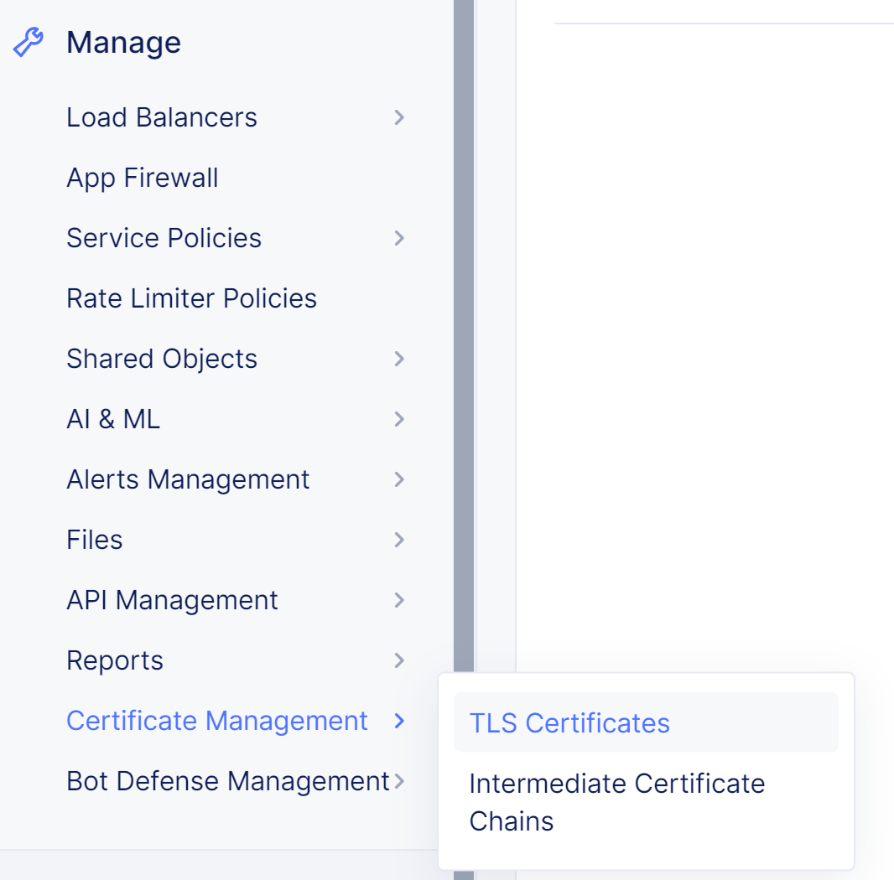Select TLS Certificates from the submenu
Viewport: 894px width, 880px height.
[569, 722]
